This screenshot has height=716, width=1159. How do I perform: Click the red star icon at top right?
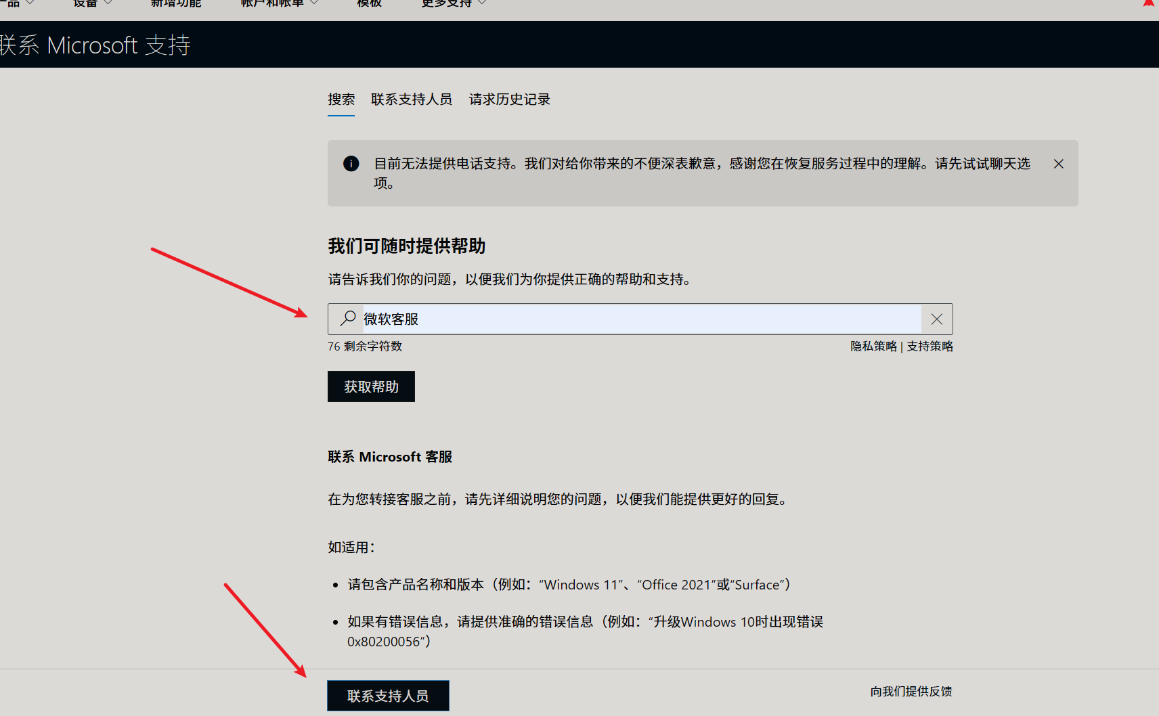1149,3
